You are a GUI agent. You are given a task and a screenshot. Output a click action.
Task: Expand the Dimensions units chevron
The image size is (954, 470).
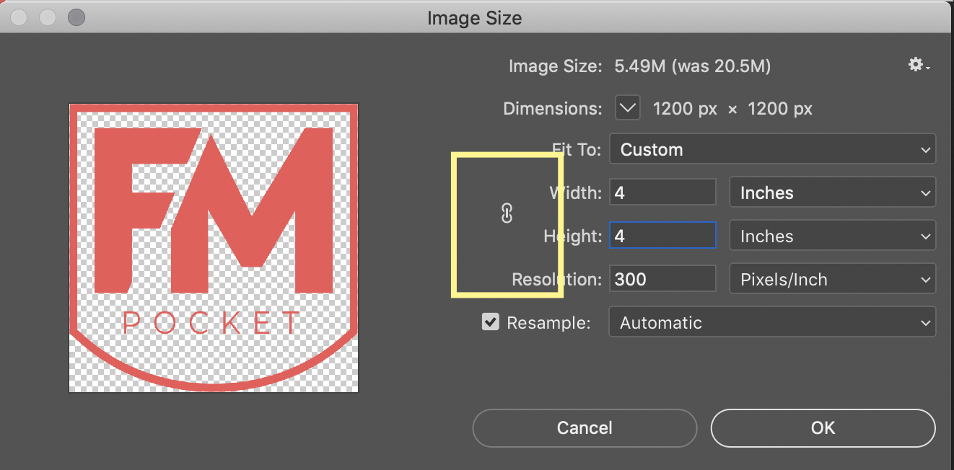click(627, 107)
